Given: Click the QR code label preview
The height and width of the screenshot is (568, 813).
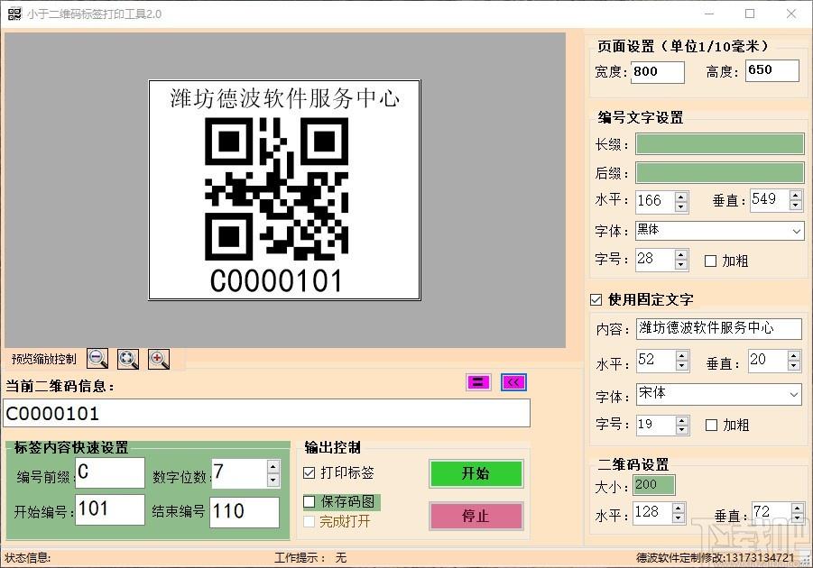Looking at the screenshot, I should pyautogui.click(x=284, y=189).
